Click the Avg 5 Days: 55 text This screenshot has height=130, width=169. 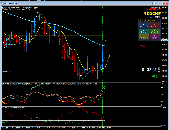click(x=29, y=9)
